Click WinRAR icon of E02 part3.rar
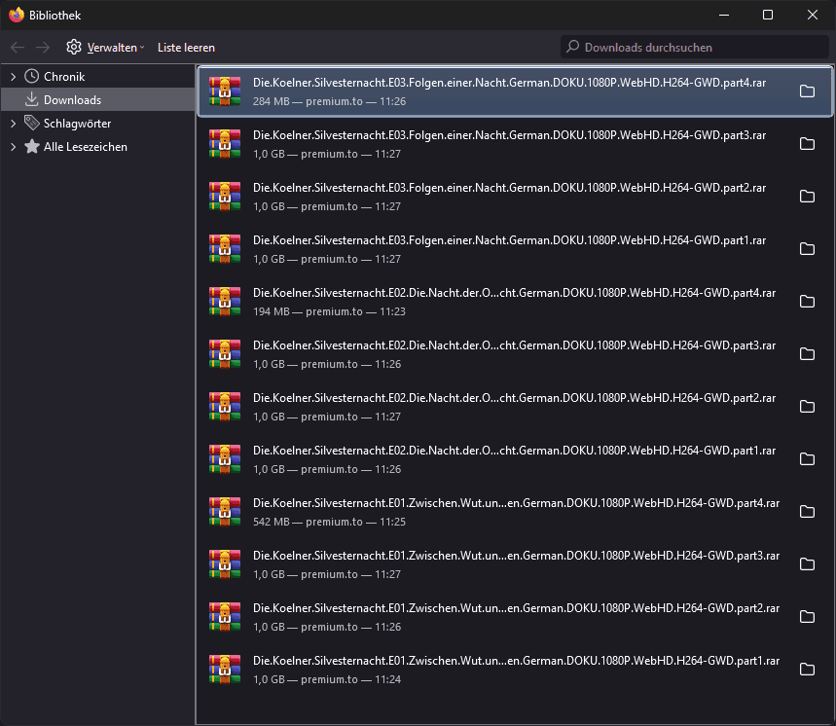Screen dimensions: 836x726 click(x=225, y=354)
